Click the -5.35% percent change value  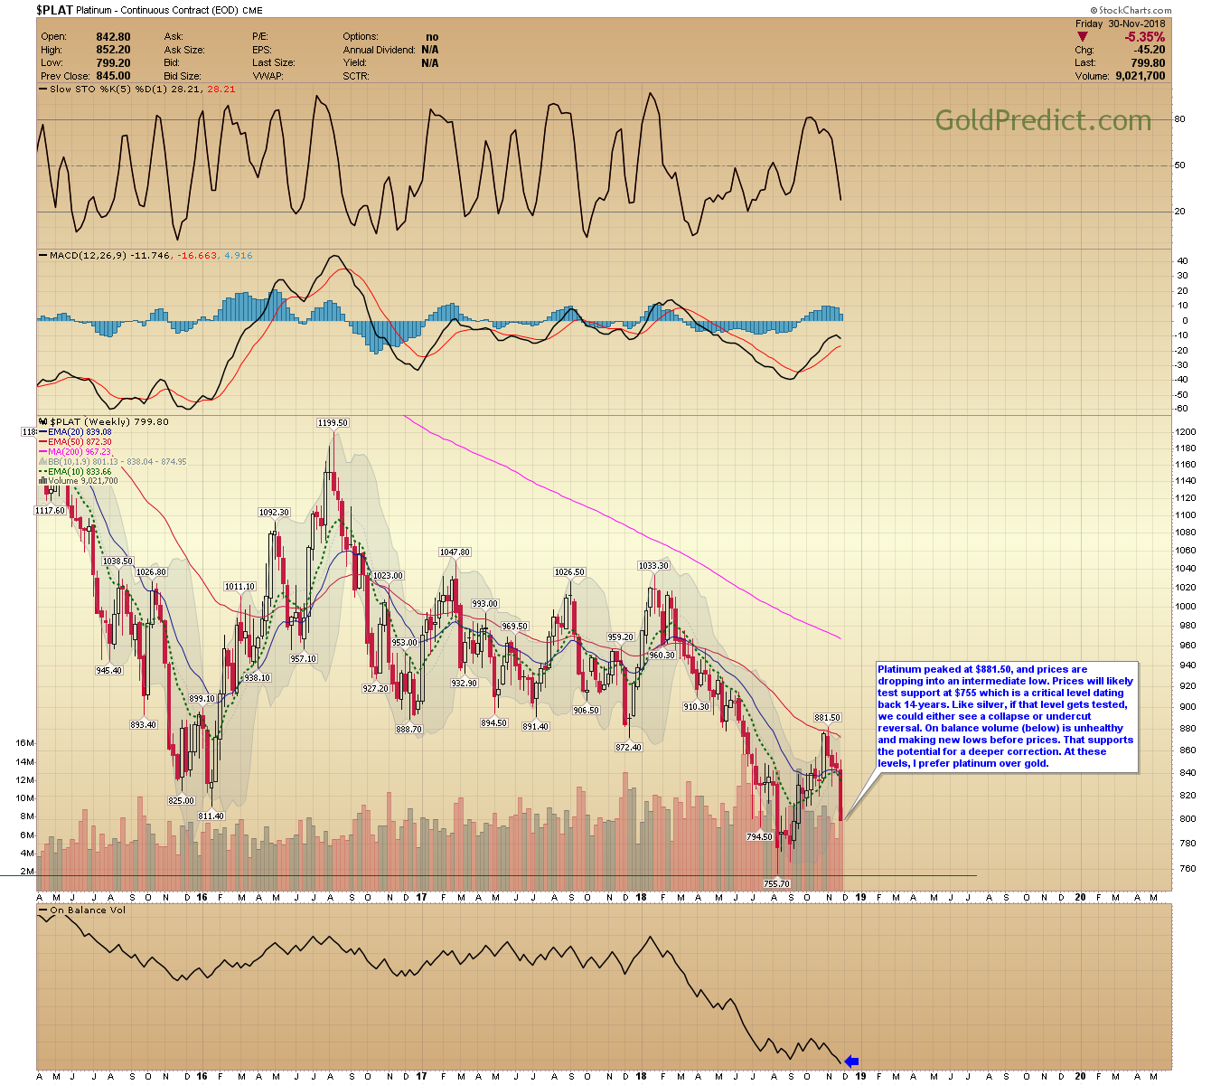click(x=1145, y=37)
